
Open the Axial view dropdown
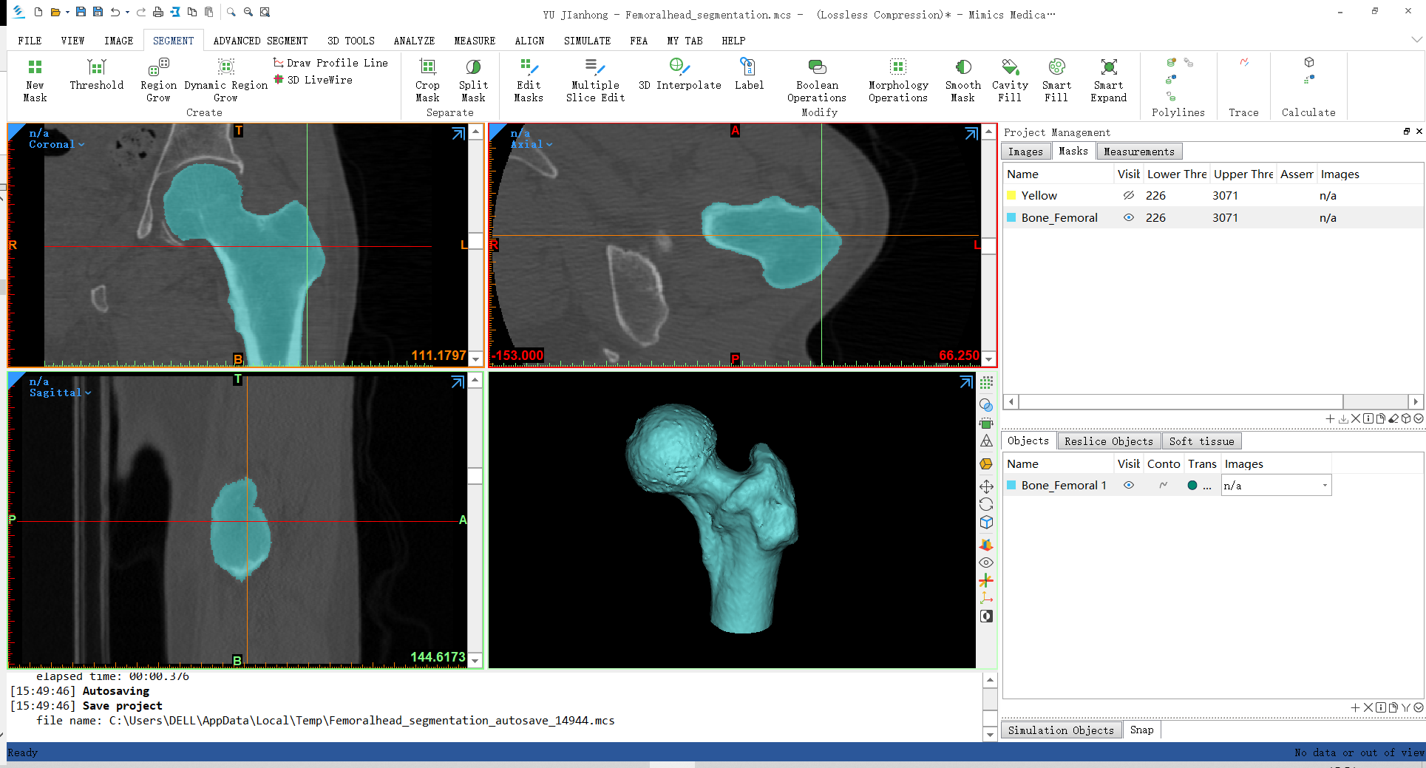[x=549, y=145]
